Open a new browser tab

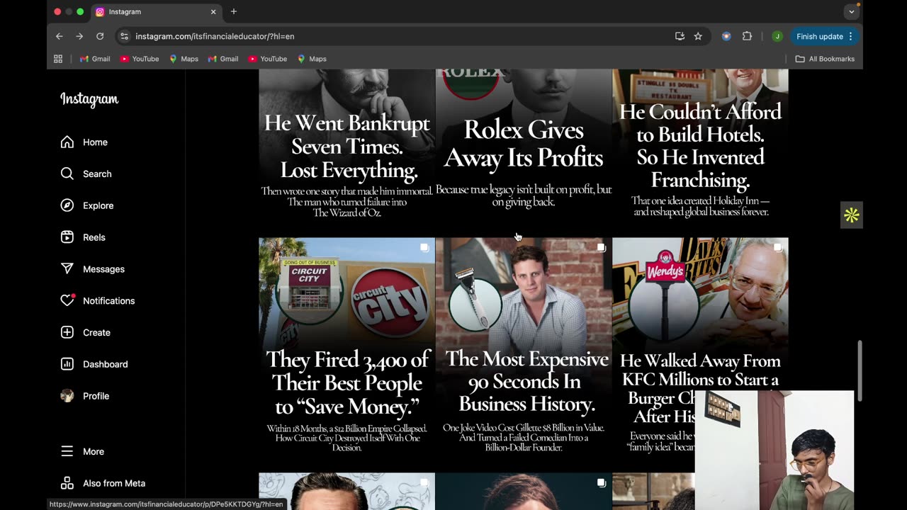coord(234,11)
